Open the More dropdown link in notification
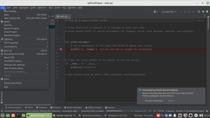The width and height of the screenshot is (210, 118). tap(171, 101)
